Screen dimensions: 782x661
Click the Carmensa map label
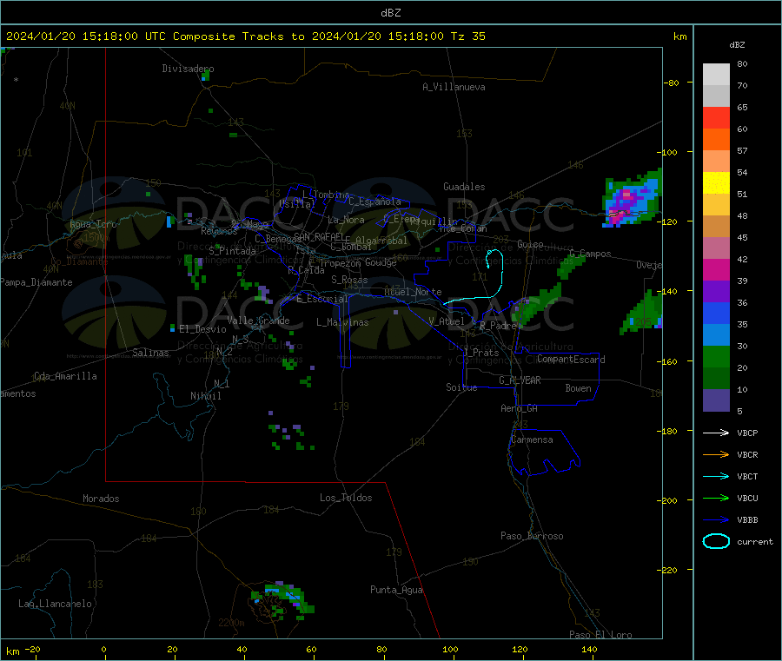(x=532, y=440)
